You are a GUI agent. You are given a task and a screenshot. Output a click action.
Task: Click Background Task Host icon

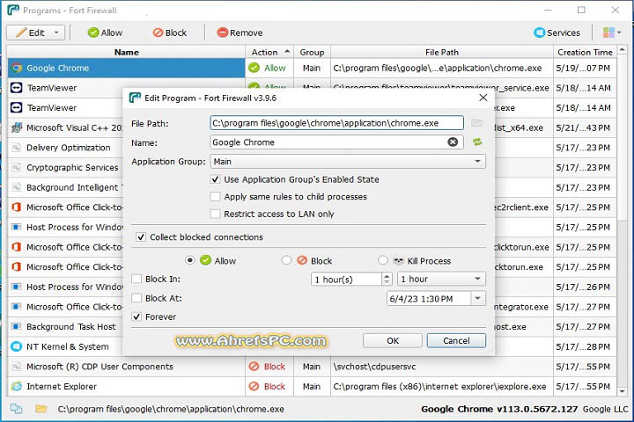coord(17,326)
